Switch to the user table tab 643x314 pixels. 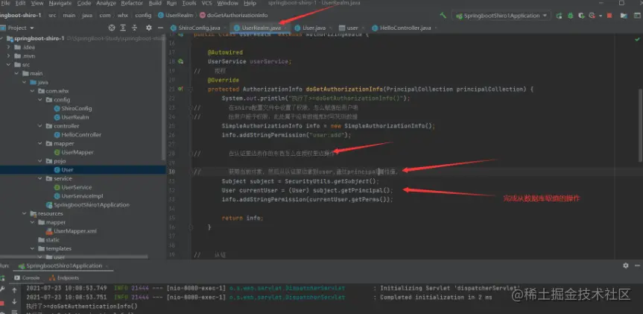point(351,28)
